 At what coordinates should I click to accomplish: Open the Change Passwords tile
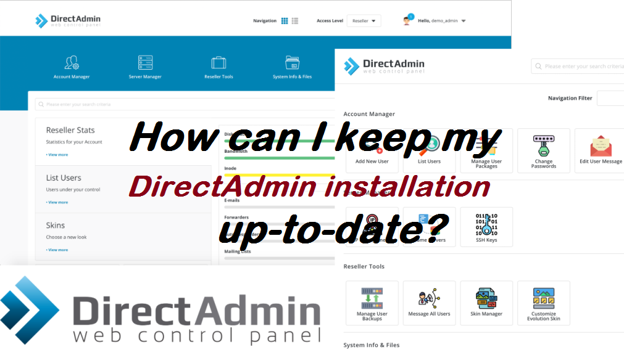(x=544, y=150)
